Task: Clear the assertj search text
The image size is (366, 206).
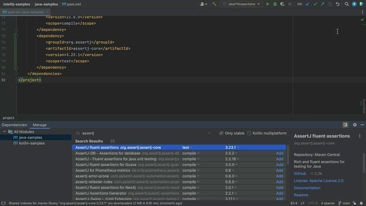Action: click(209, 133)
